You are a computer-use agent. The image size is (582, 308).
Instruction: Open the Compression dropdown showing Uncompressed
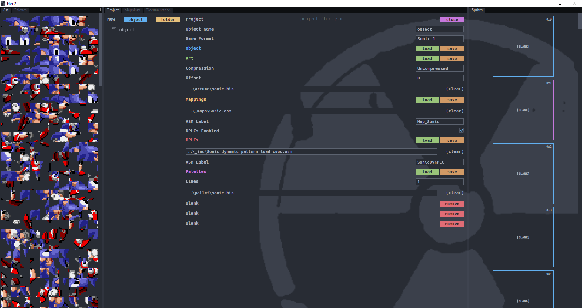click(440, 68)
